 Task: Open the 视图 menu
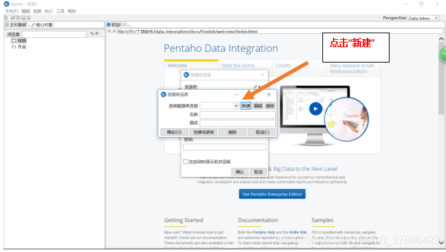click(37, 11)
